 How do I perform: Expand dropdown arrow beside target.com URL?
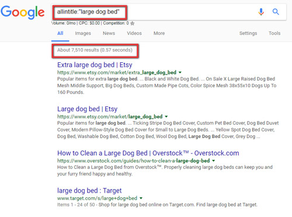141,198
